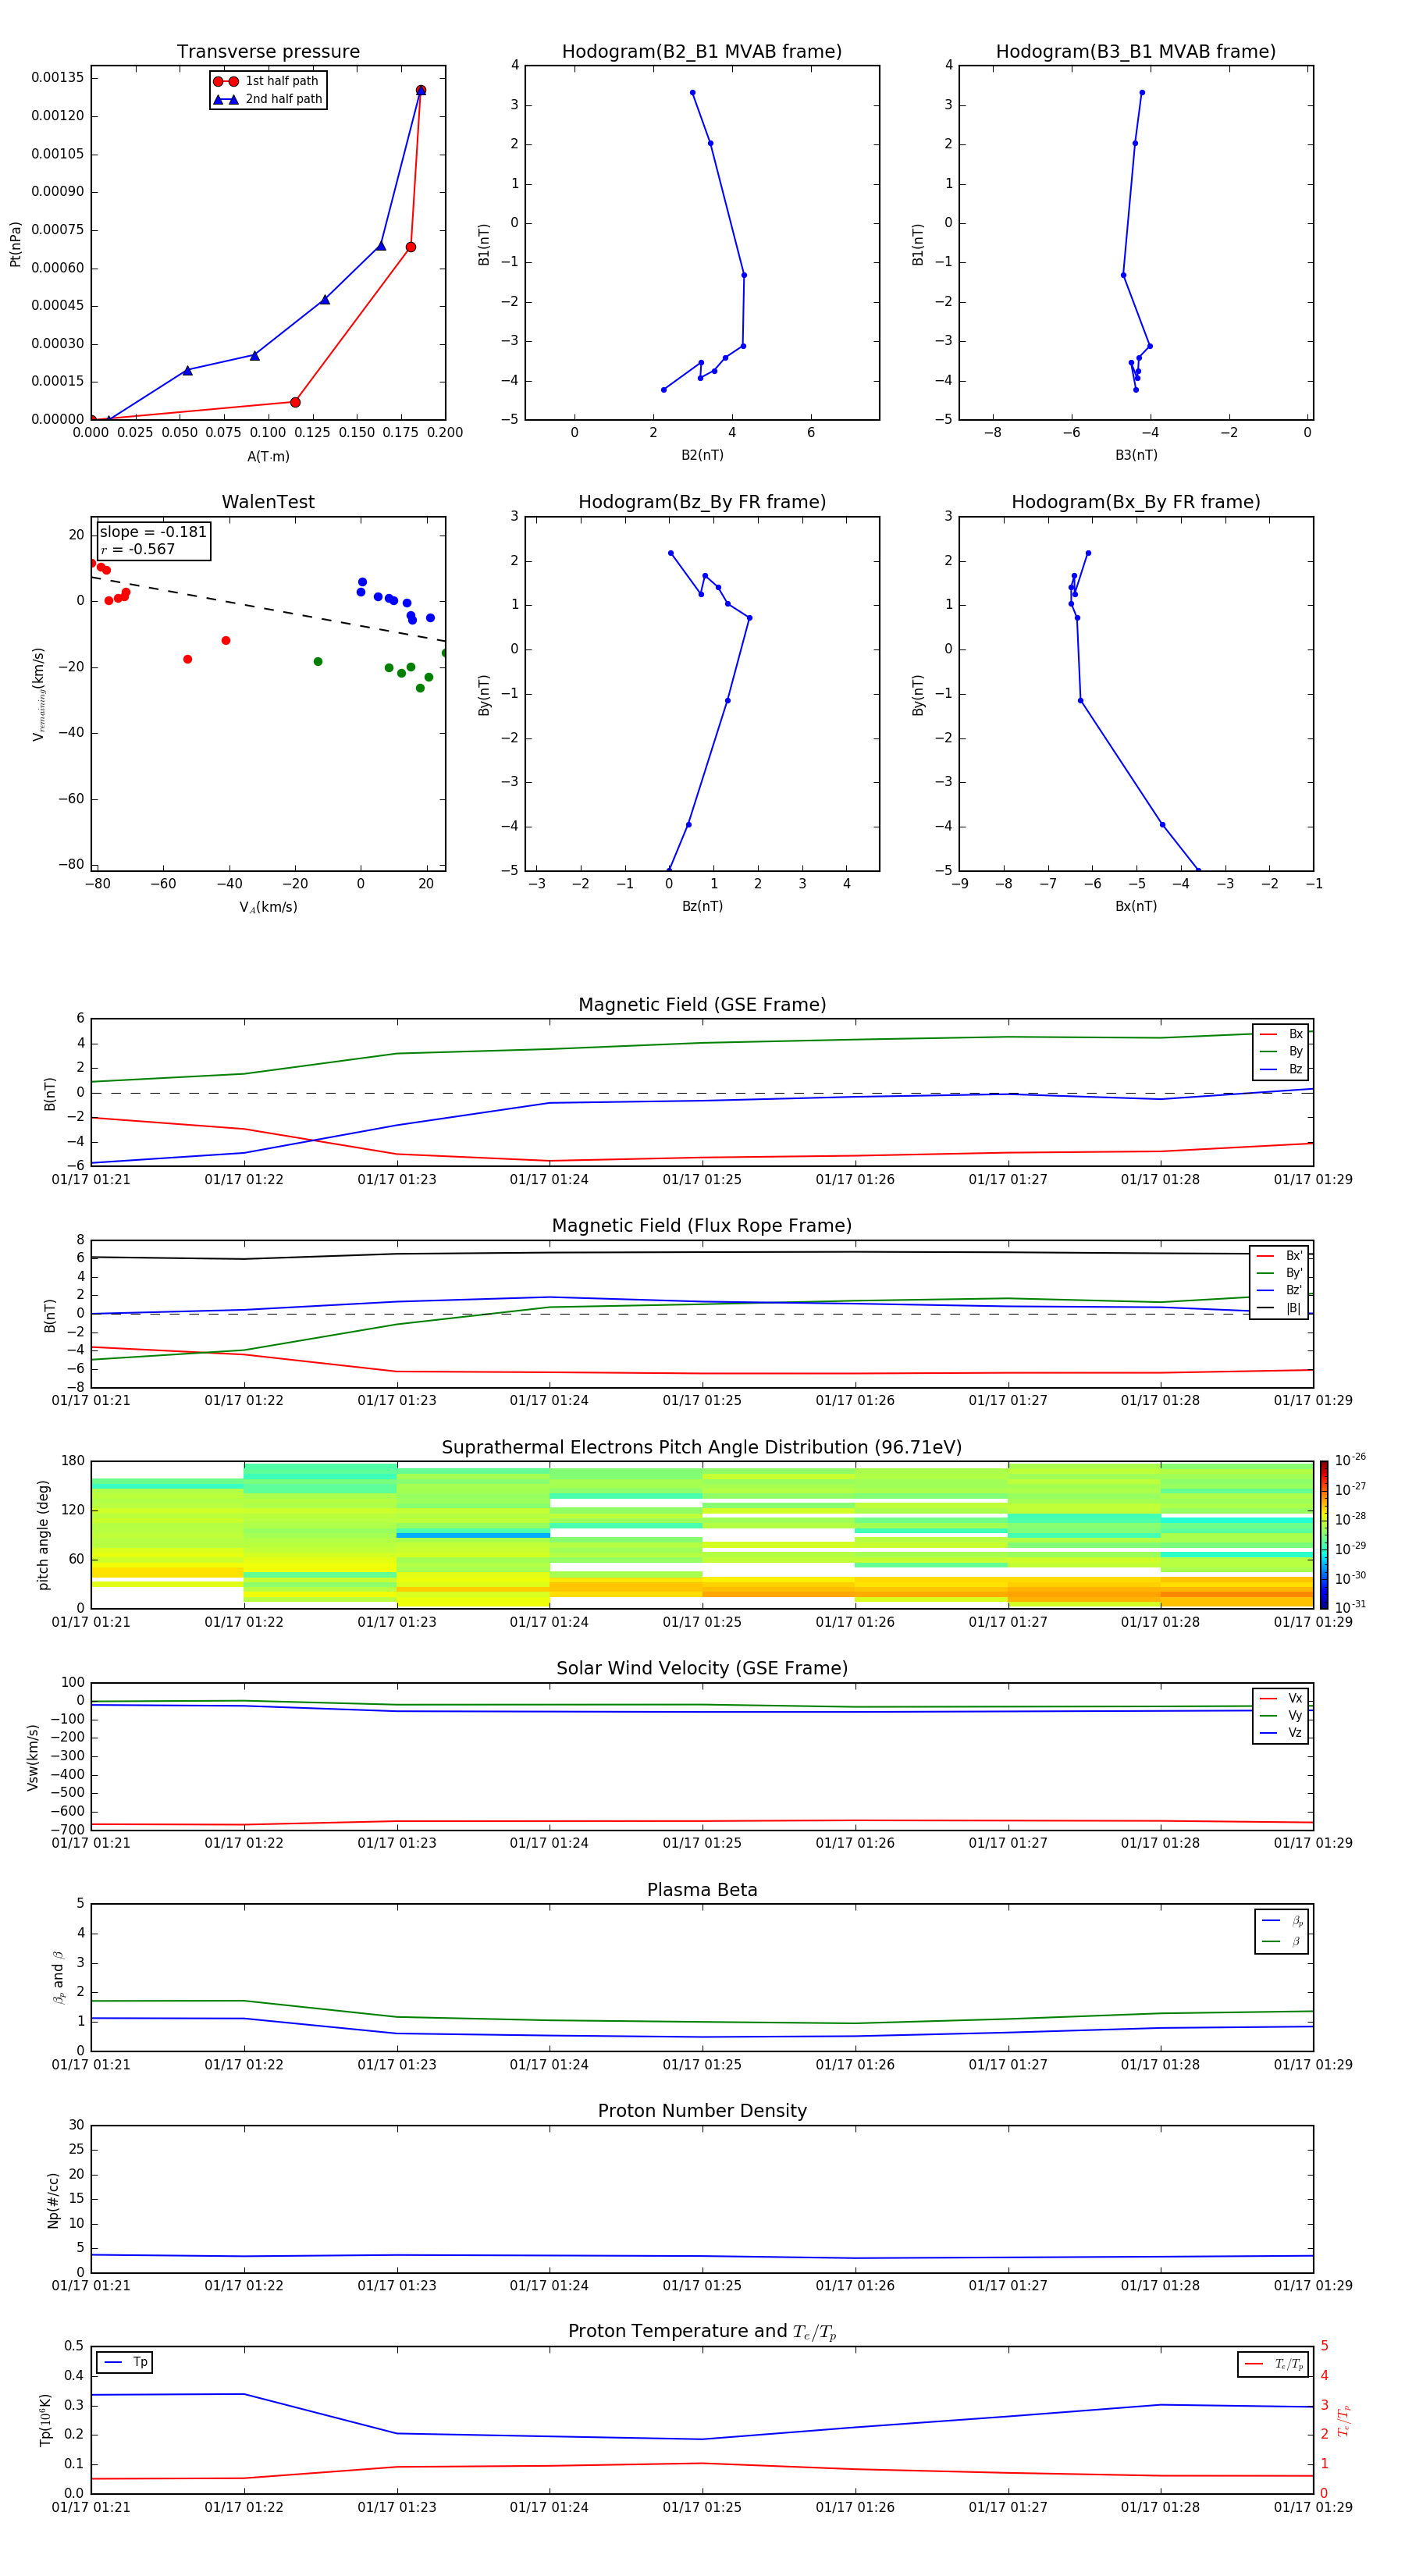The width and height of the screenshot is (1405, 2576).
Task: Select the "slope = -0.181" annotation text
Action: (x=153, y=532)
